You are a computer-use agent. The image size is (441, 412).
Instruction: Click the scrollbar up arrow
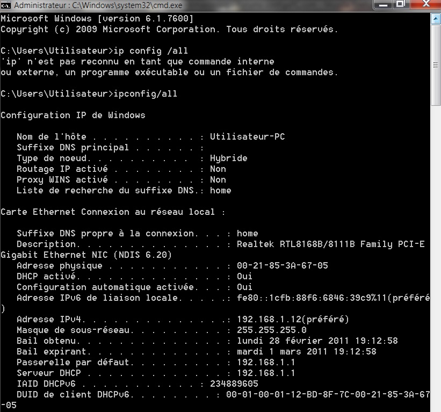pyautogui.click(x=436, y=19)
